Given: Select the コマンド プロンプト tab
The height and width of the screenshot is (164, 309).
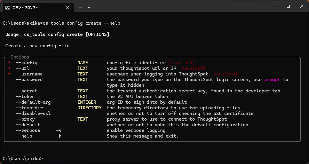Looking at the screenshot, I should click(x=33, y=7).
